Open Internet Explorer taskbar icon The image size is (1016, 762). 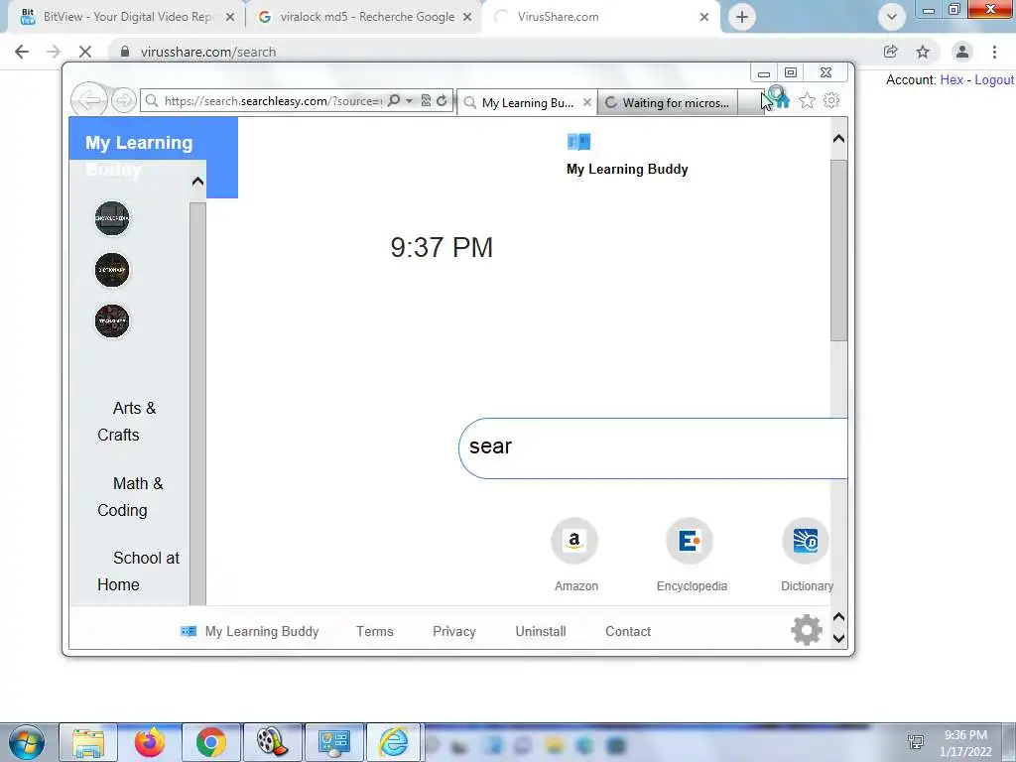(394, 742)
